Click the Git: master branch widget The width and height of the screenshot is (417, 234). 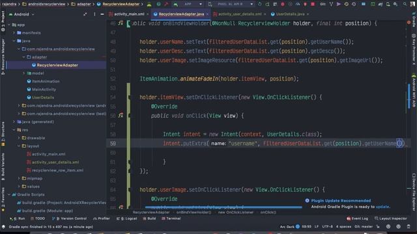[364, 227]
